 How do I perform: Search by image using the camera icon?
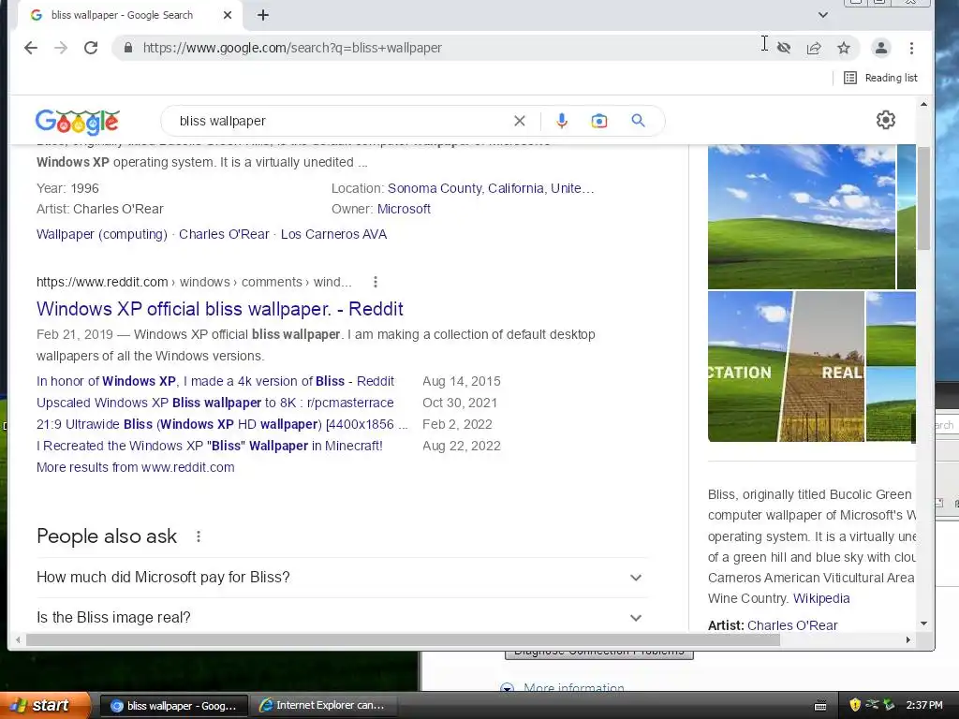pyautogui.click(x=599, y=121)
